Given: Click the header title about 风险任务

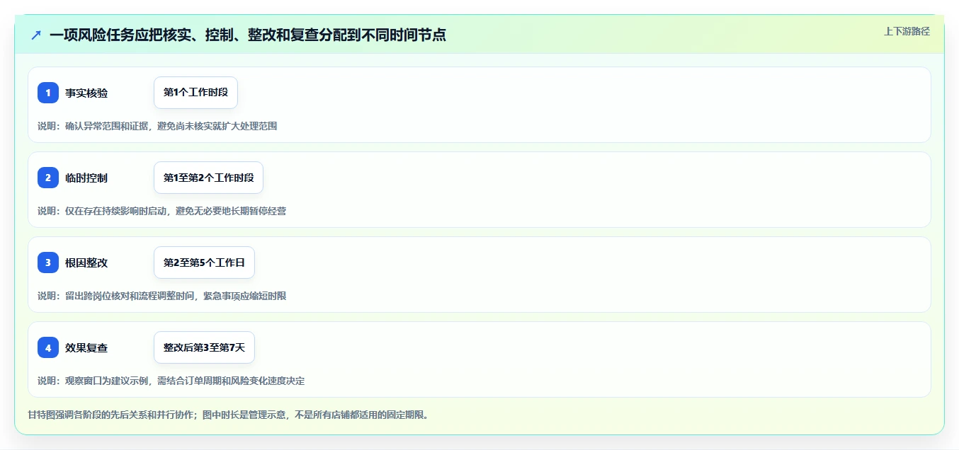Looking at the screenshot, I should (x=248, y=35).
